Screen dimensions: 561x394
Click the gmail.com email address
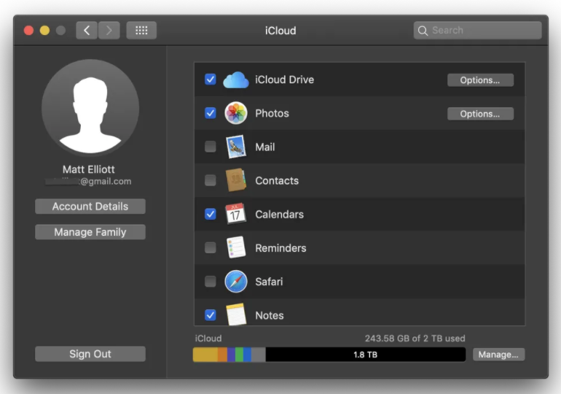pos(89,181)
